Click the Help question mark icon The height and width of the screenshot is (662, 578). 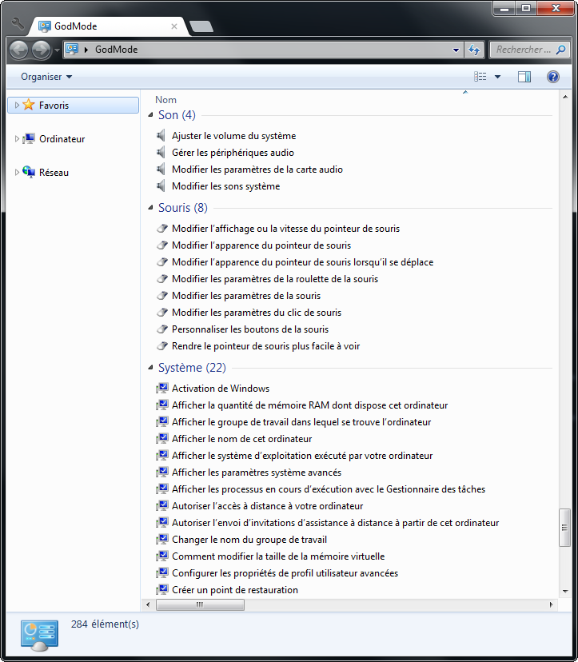(552, 77)
